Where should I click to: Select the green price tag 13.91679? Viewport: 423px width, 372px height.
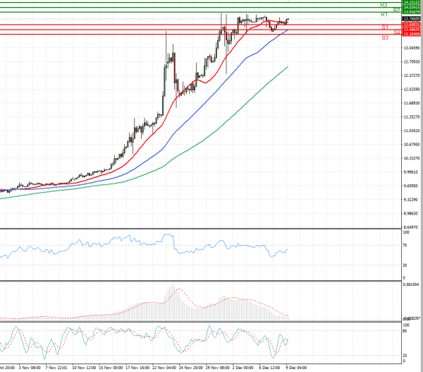pyautogui.click(x=412, y=12)
